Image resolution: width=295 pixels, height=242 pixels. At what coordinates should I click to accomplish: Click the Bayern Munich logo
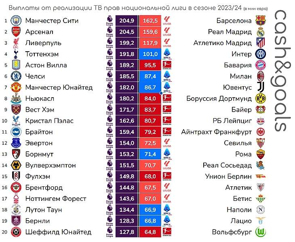point(261,65)
